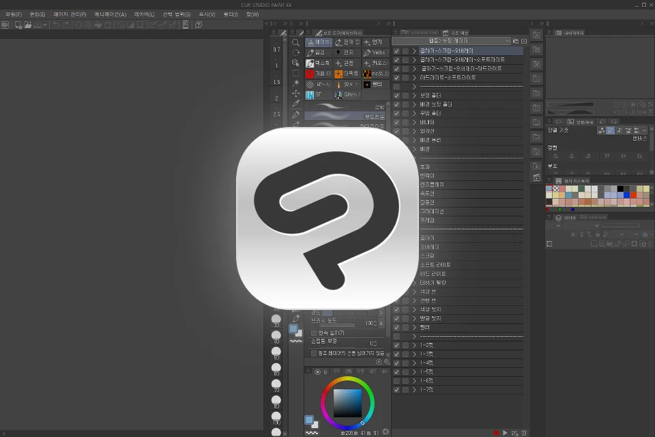Undo the last action from the toolbar

(55, 25)
